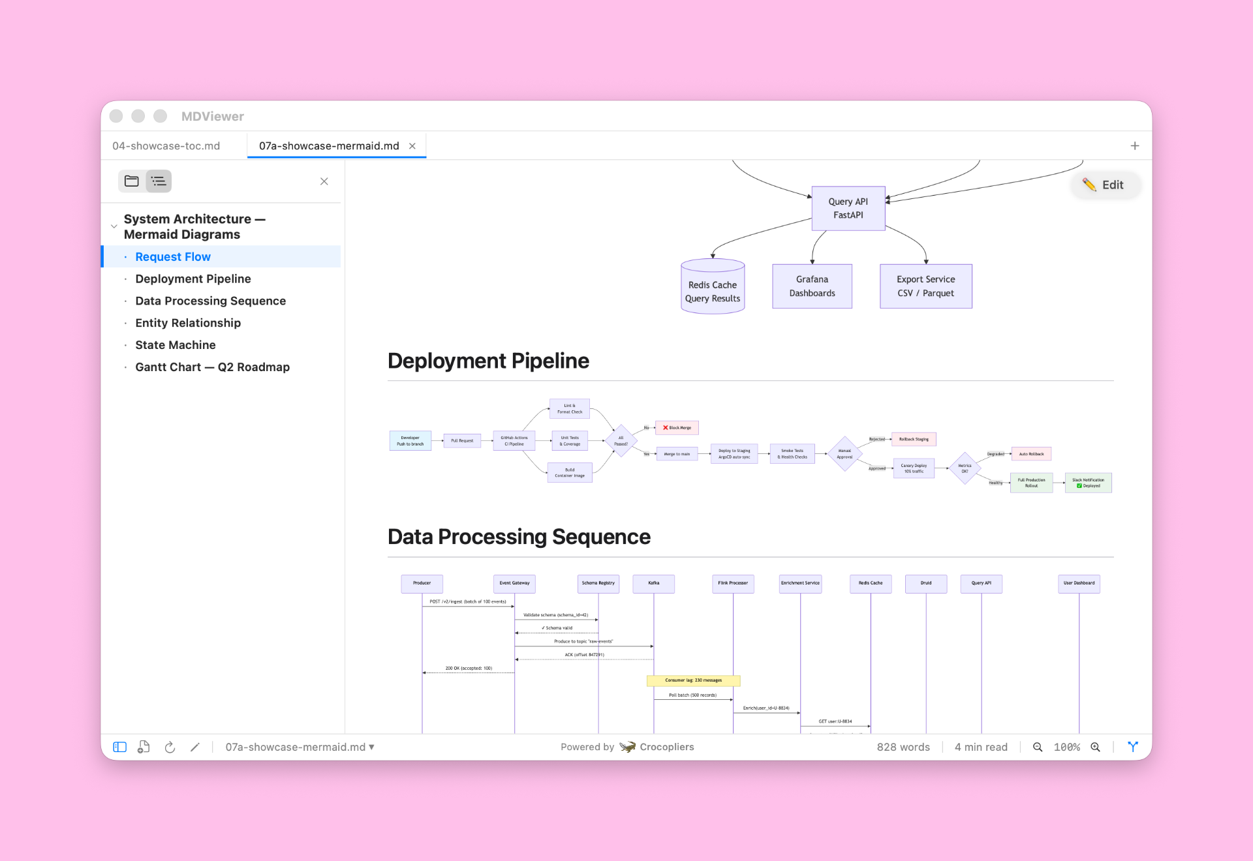Click the Data Processing Sequence heading
Viewport: 1253px width, 861px height.
click(519, 537)
